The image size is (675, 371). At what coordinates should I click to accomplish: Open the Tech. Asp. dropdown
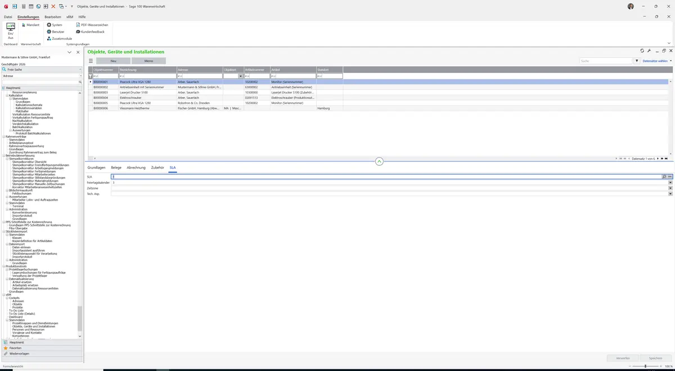670,194
